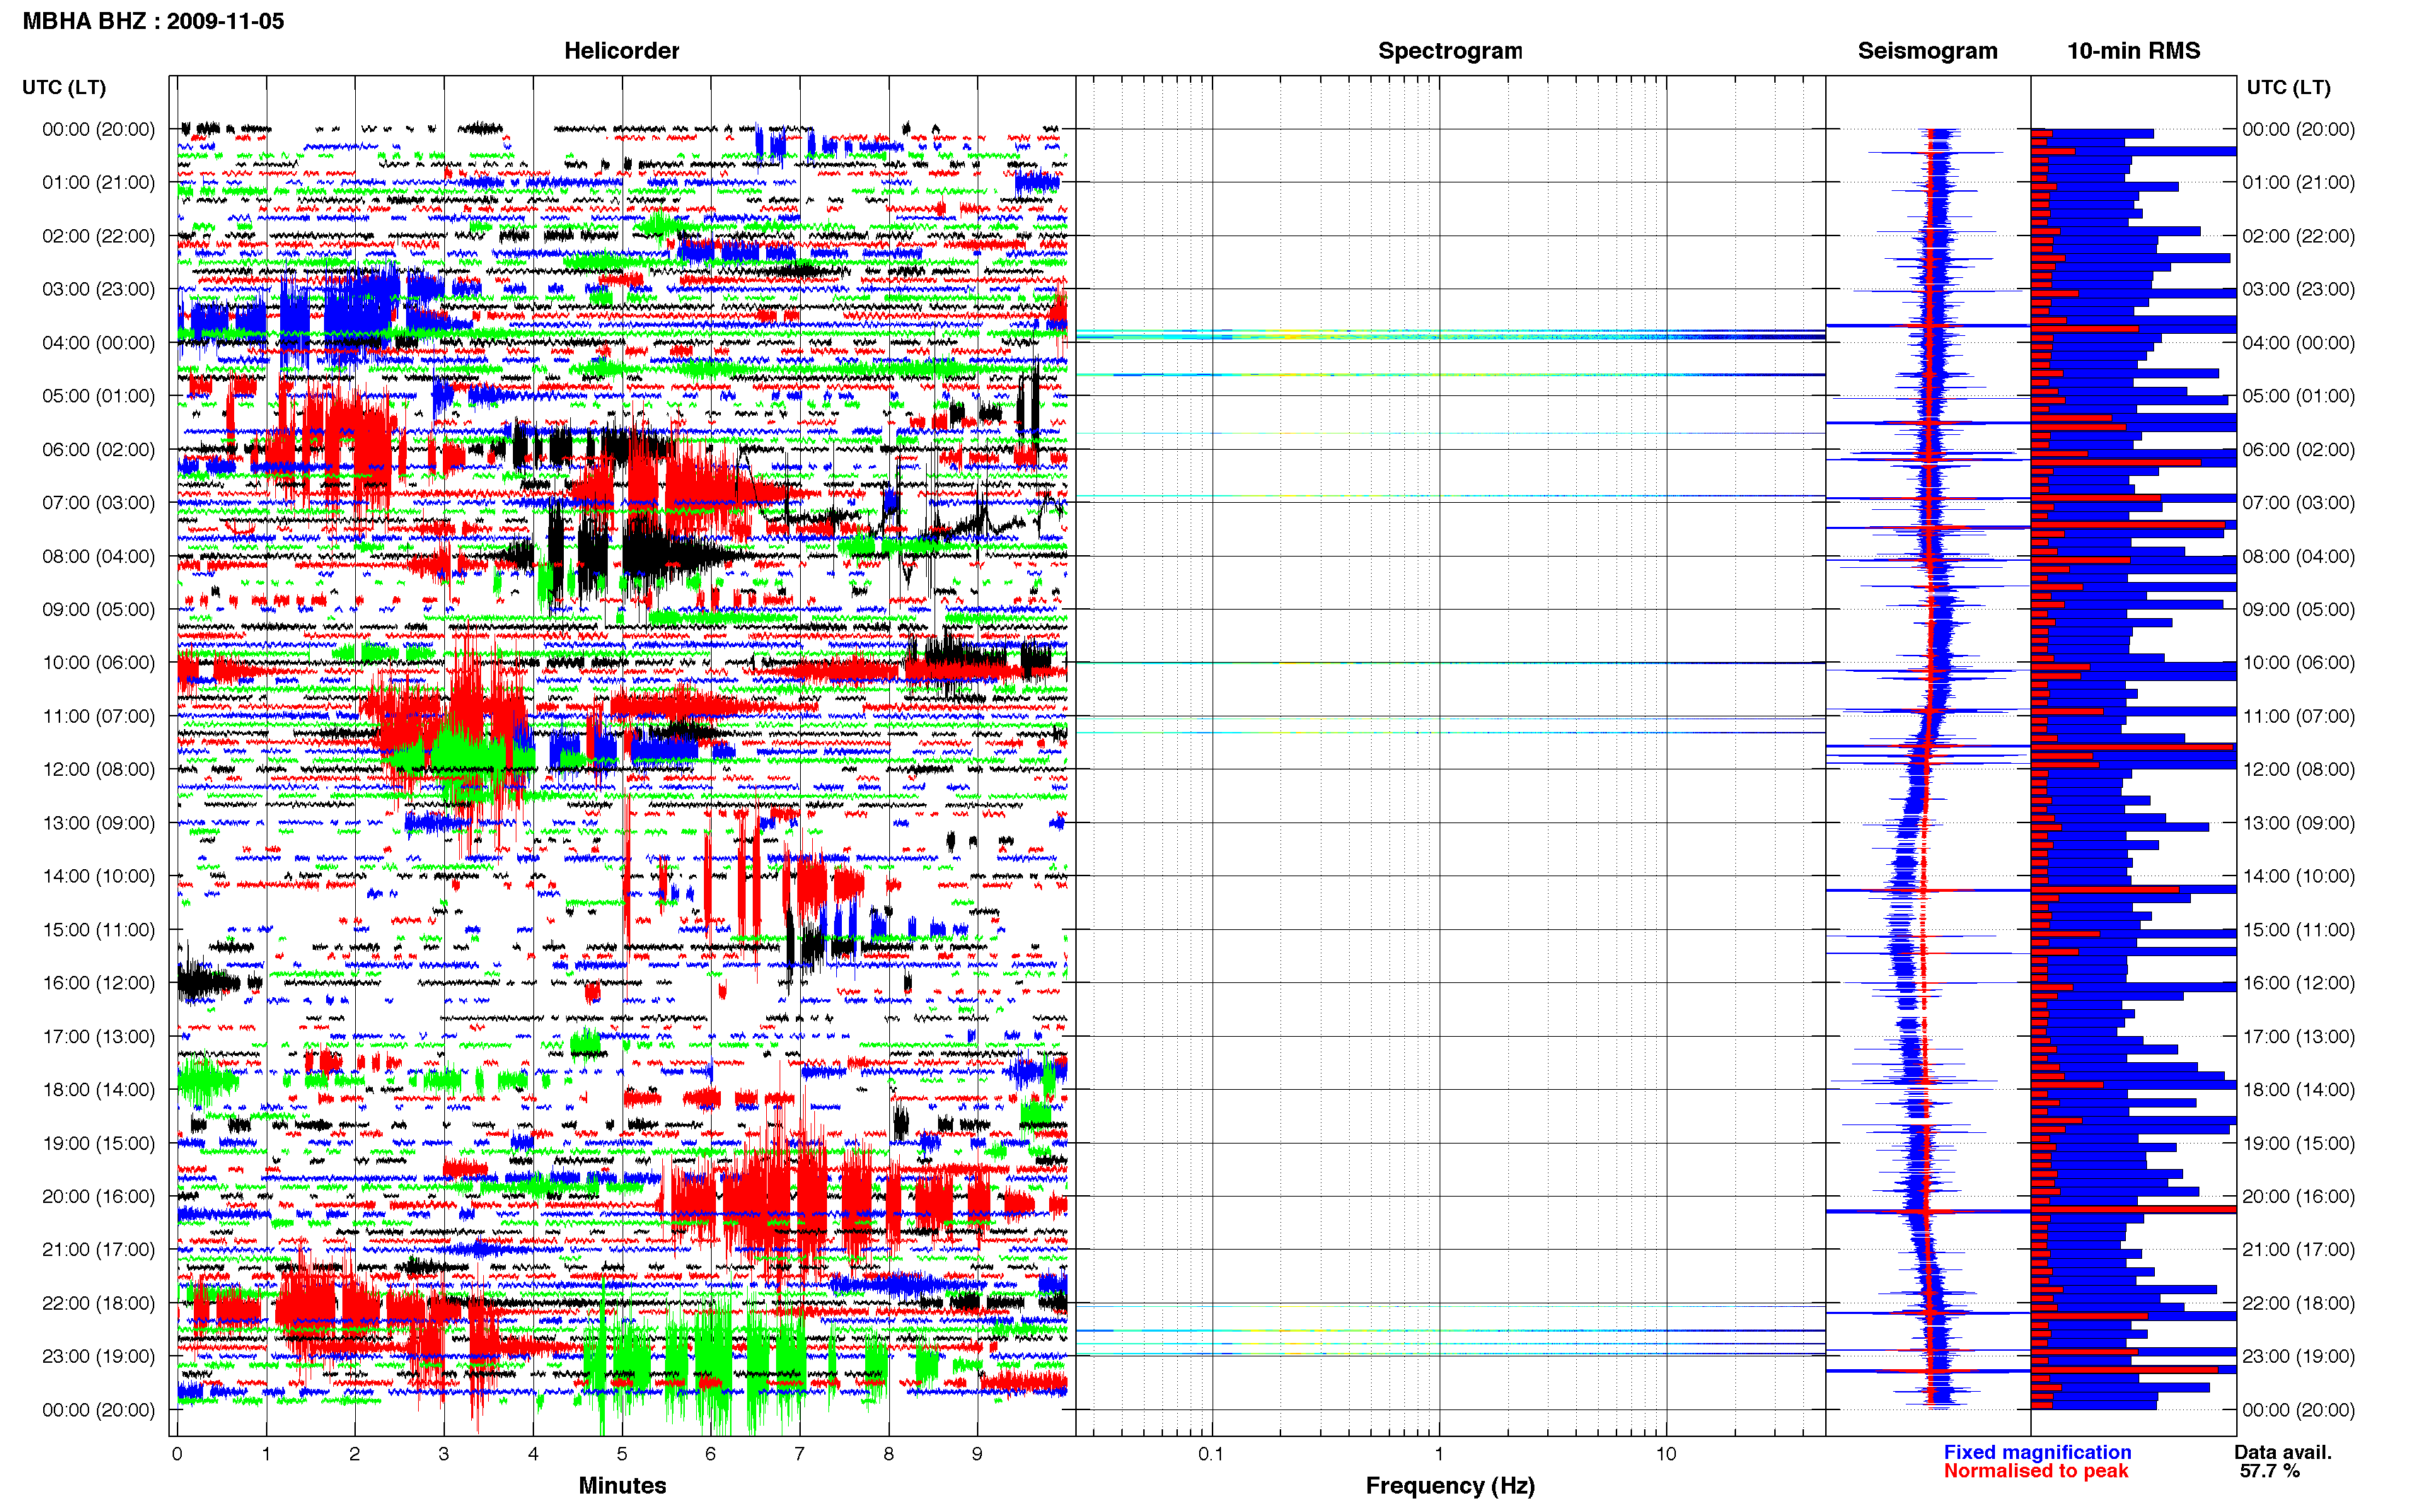Click the long red RMS bar at 20:00
The width and height of the screenshot is (2418, 1512).
click(x=2133, y=1210)
